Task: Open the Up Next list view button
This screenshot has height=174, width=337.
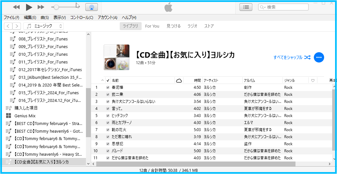Action: click(246, 7)
